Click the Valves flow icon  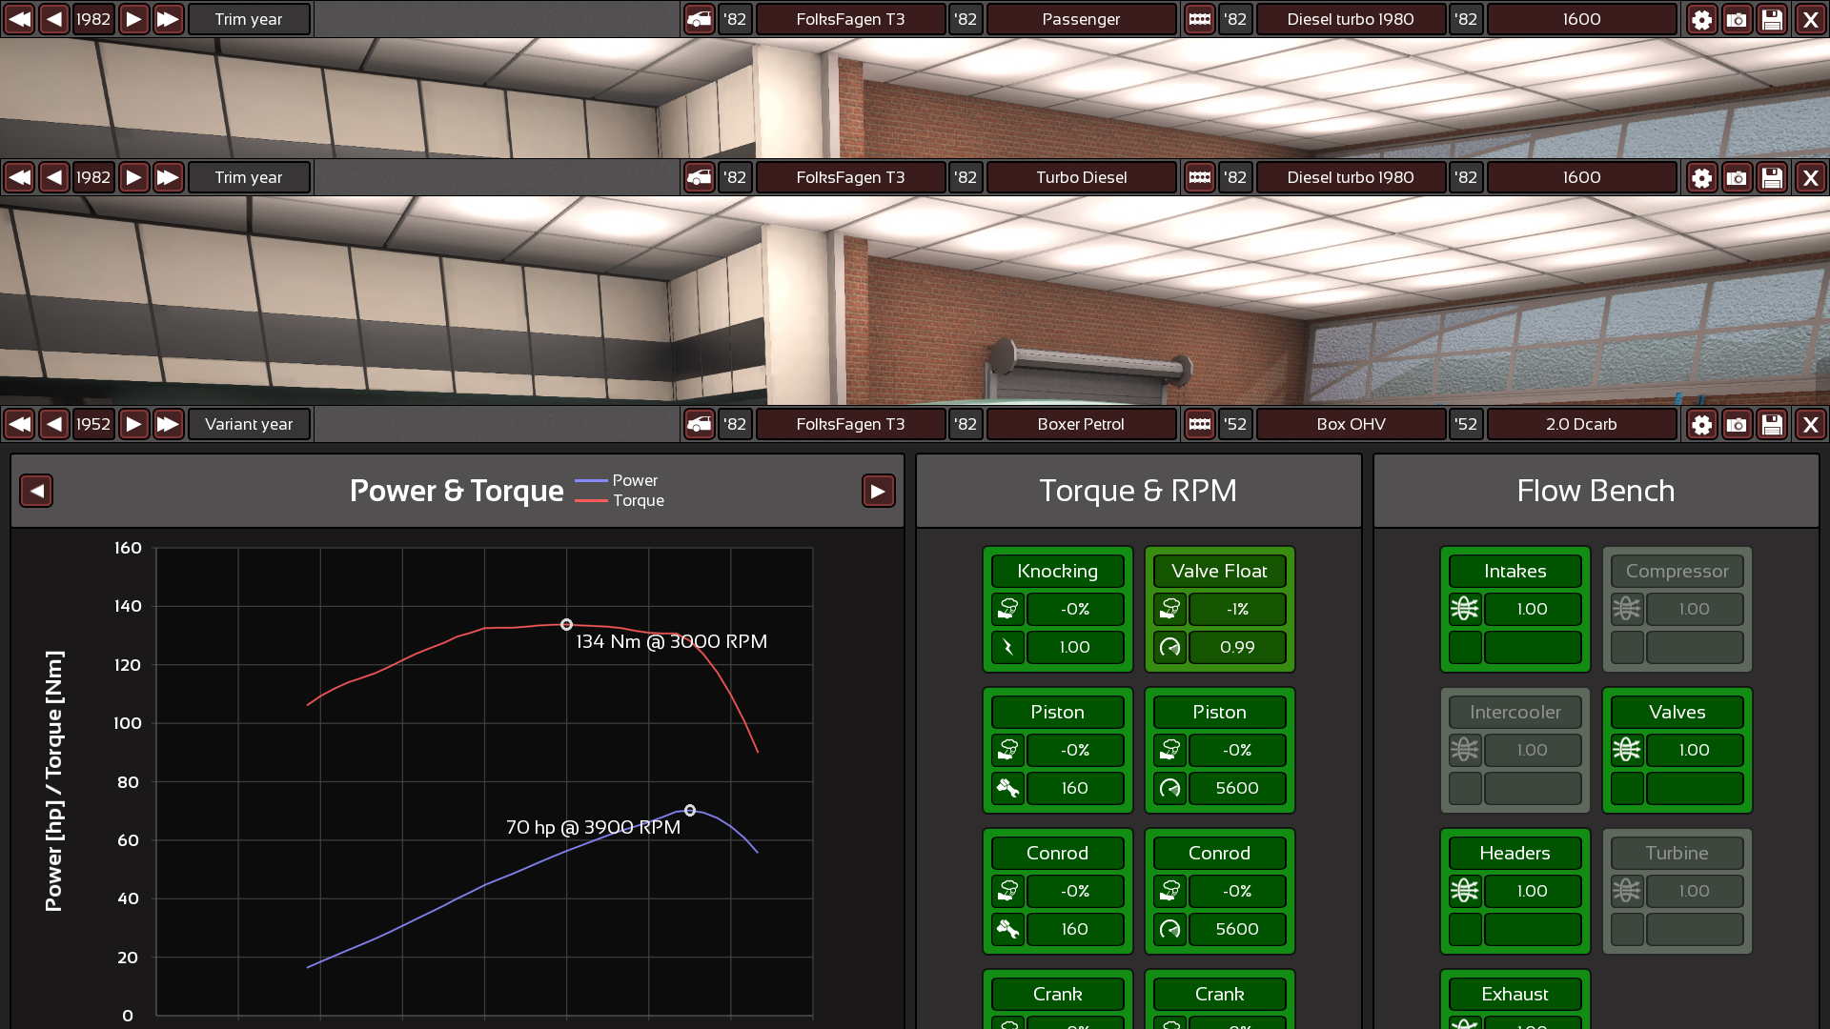coord(1627,750)
